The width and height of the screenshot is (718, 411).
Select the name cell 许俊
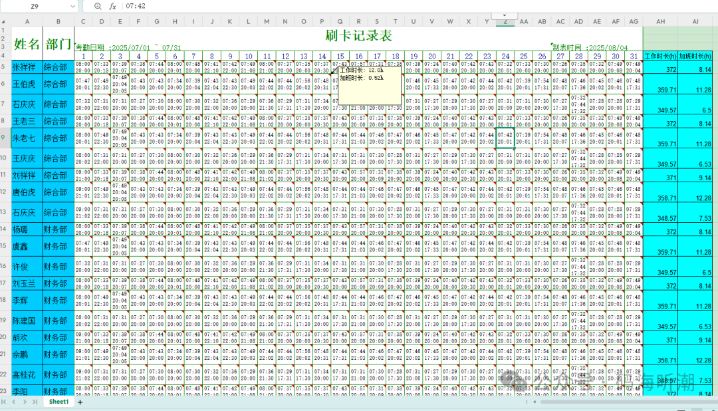pos(27,266)
